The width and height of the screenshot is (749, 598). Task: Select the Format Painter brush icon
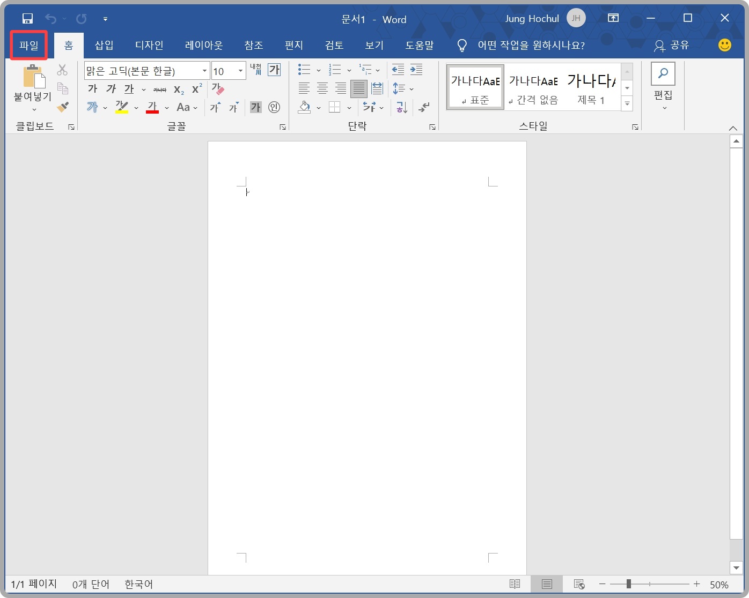62,107
